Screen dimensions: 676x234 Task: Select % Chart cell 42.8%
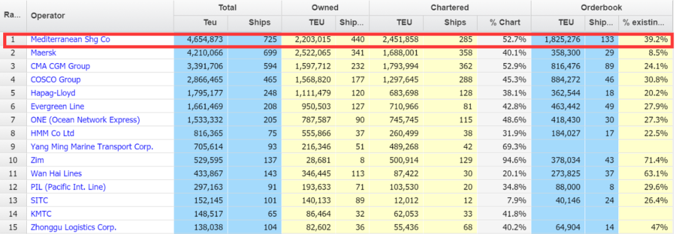pyautogui.click(x=504, y=106)
